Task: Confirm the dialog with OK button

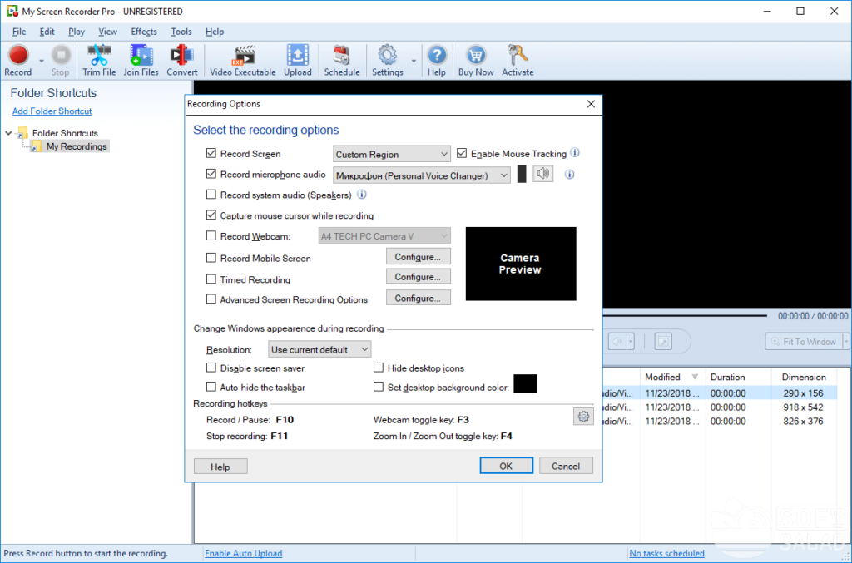Action: point(506,466)
